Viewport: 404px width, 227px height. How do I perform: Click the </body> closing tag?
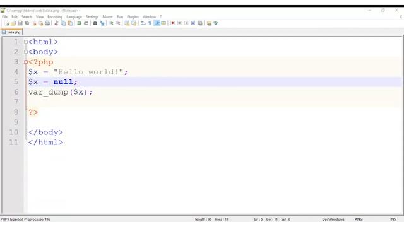point(45,132)
